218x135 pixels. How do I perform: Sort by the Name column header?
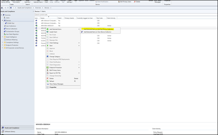pyautogui.click(x=48, y=18)
